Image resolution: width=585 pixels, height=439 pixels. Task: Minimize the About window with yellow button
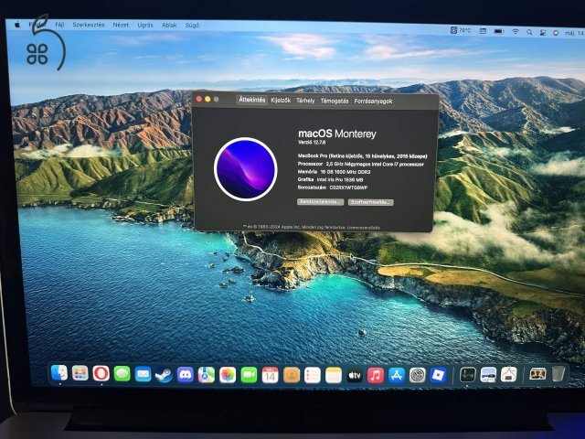(x=207, y=99)
